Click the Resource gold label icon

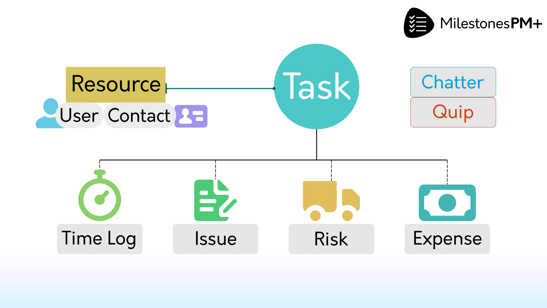point(115,82)
